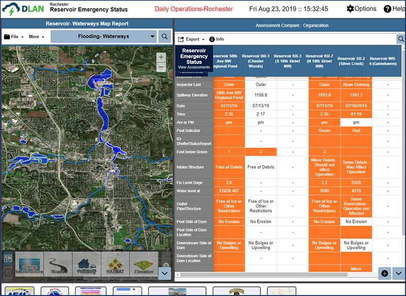Screen dimensions: 406x296
Task: Toggle the HAZMAT map layer
Action: pos(115,264)
